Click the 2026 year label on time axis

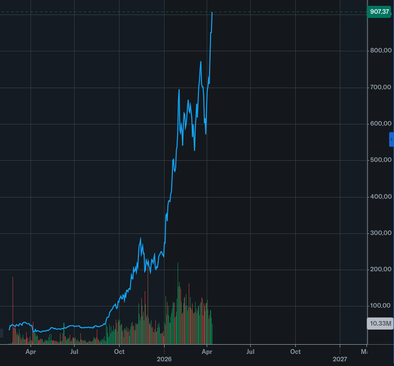[164, 359]
